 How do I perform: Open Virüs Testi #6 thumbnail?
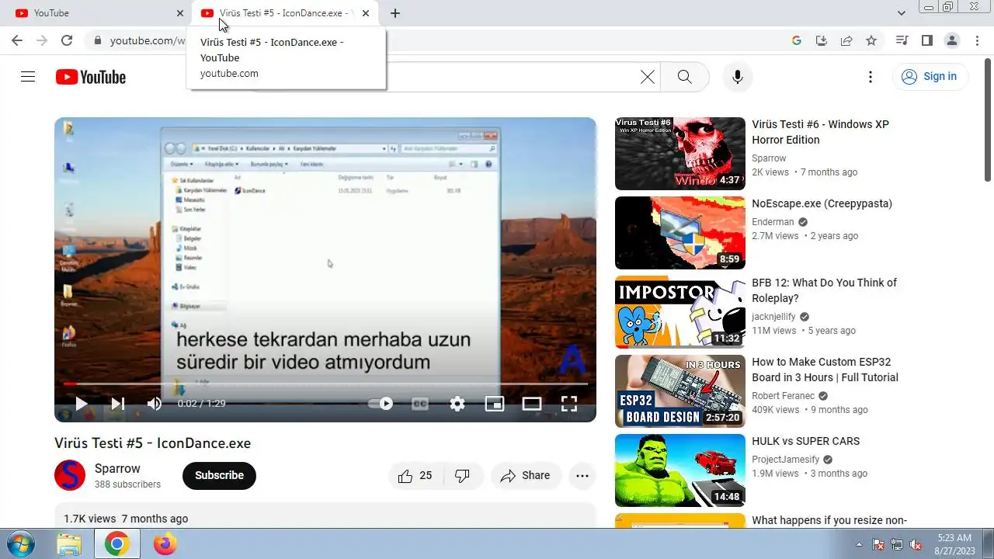tap(680, 154)
